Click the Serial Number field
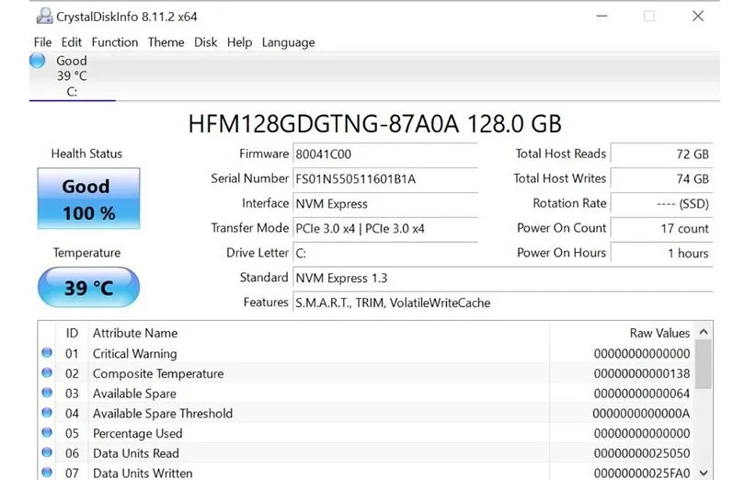The image size is (756, 480). [x=384, y=179]
